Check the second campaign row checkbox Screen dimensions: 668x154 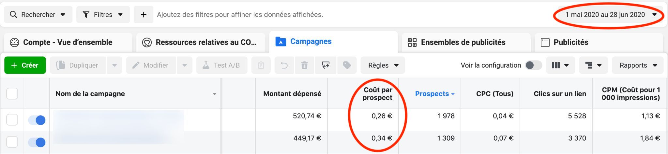12,142
